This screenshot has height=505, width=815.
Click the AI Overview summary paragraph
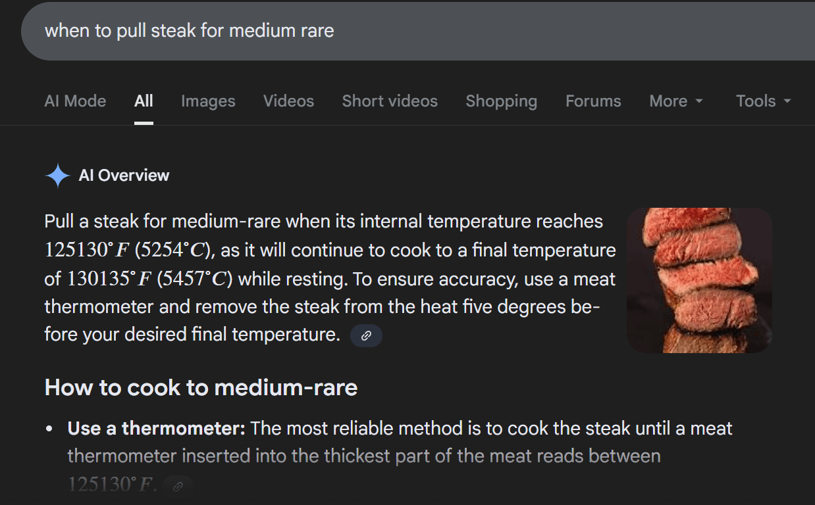coord(329,278)
